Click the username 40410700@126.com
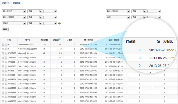 (x=27, y=101)
